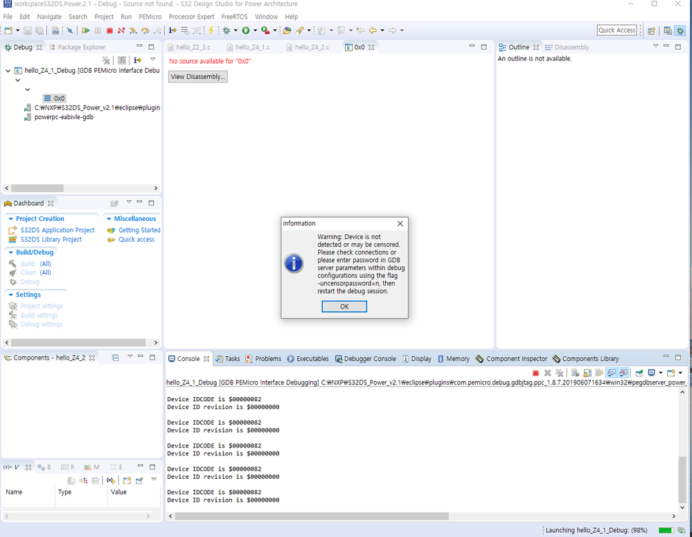
Task: Click the Quick Access search field
Action: click(x=617, y=30)
